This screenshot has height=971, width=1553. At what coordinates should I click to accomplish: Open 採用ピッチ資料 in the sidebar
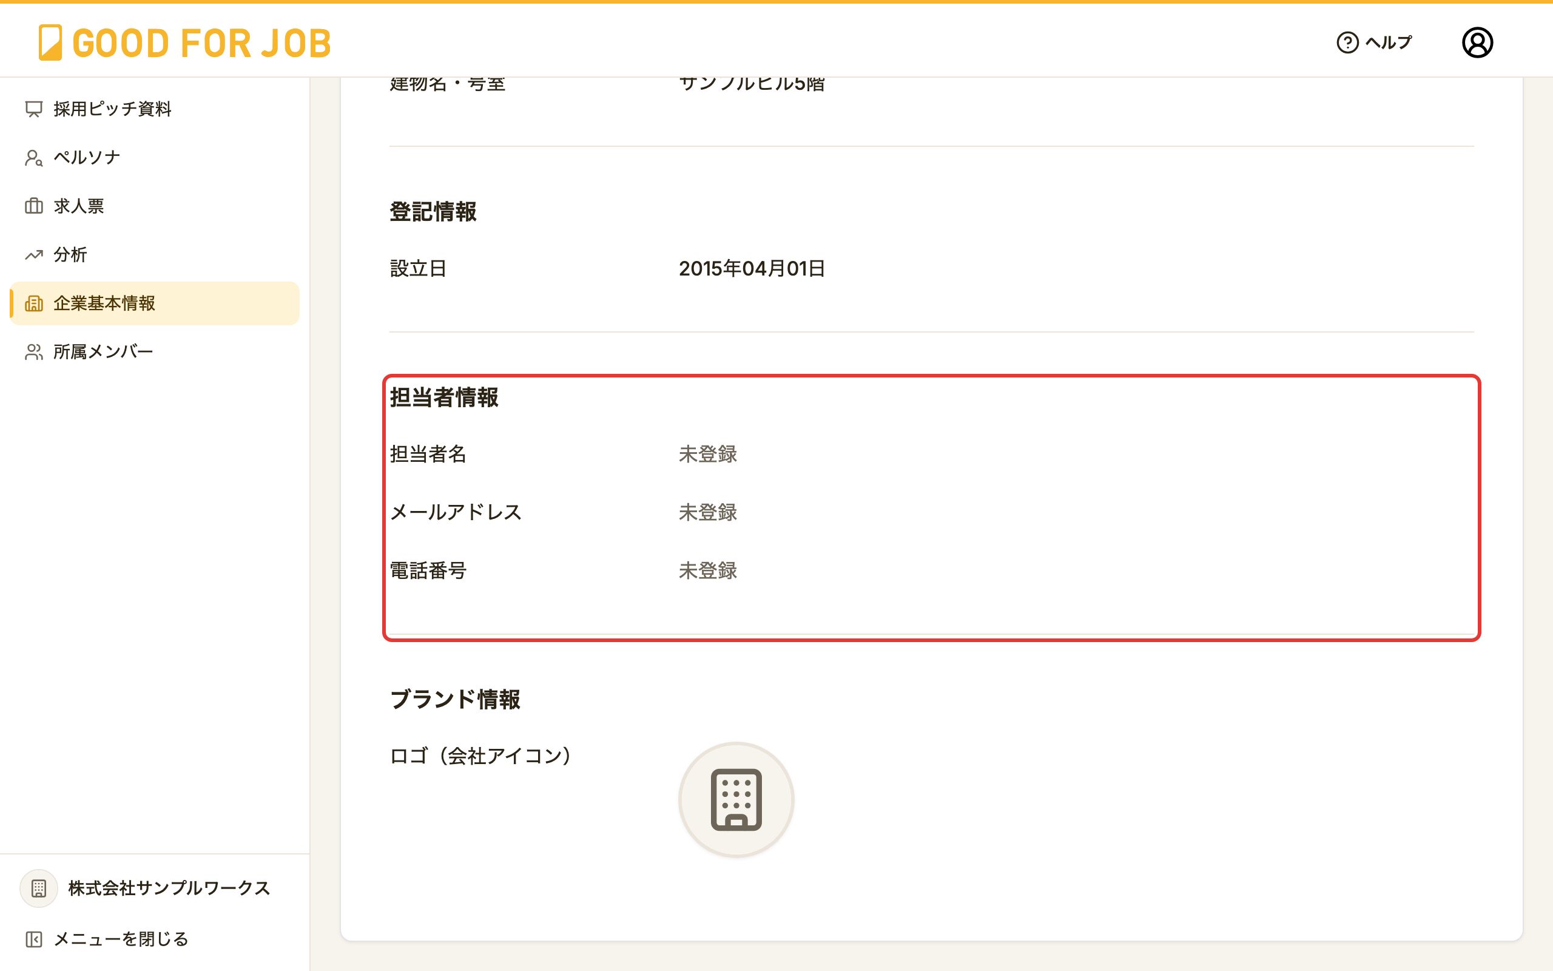[155, 109]
